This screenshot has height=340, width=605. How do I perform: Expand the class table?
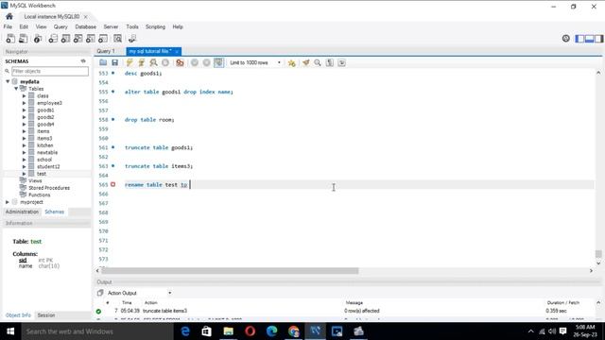pyautogui.click(x=24, y=95)
